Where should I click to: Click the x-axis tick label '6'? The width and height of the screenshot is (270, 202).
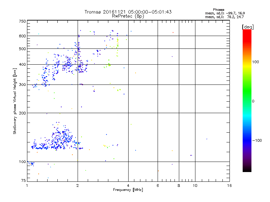pos(158,186)
